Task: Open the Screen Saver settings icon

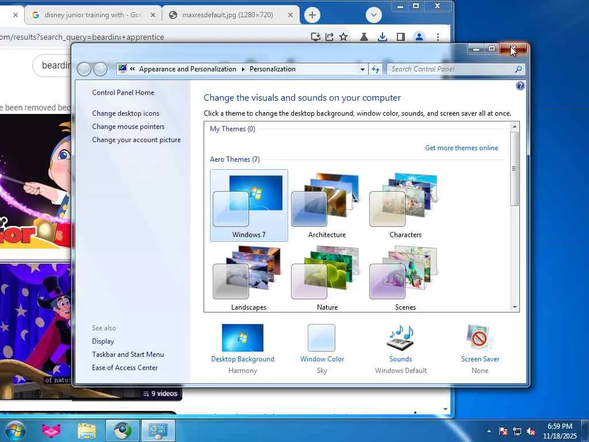Action: [480, 337]
